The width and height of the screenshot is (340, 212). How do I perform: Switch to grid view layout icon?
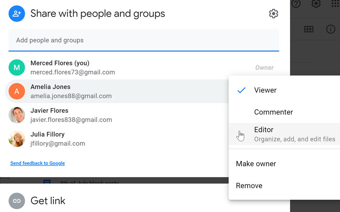click(x=309, y=29)
